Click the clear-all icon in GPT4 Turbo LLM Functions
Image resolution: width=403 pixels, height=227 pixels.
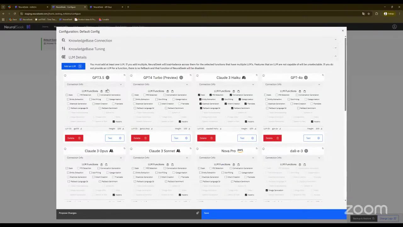[172, 91]
